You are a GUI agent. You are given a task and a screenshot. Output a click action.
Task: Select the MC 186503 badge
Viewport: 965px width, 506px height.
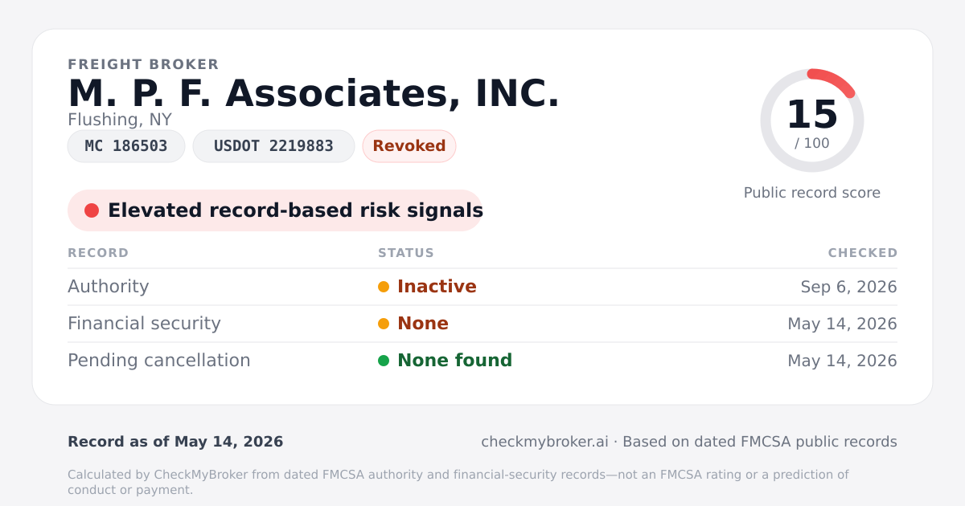click(126, 146)
